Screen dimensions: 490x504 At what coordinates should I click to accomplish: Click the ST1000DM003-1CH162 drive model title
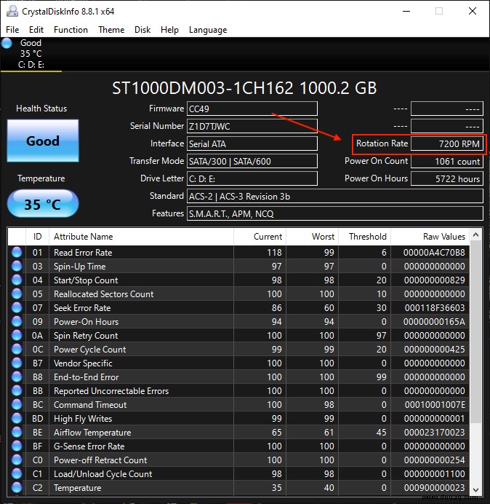tap(244, 87)
